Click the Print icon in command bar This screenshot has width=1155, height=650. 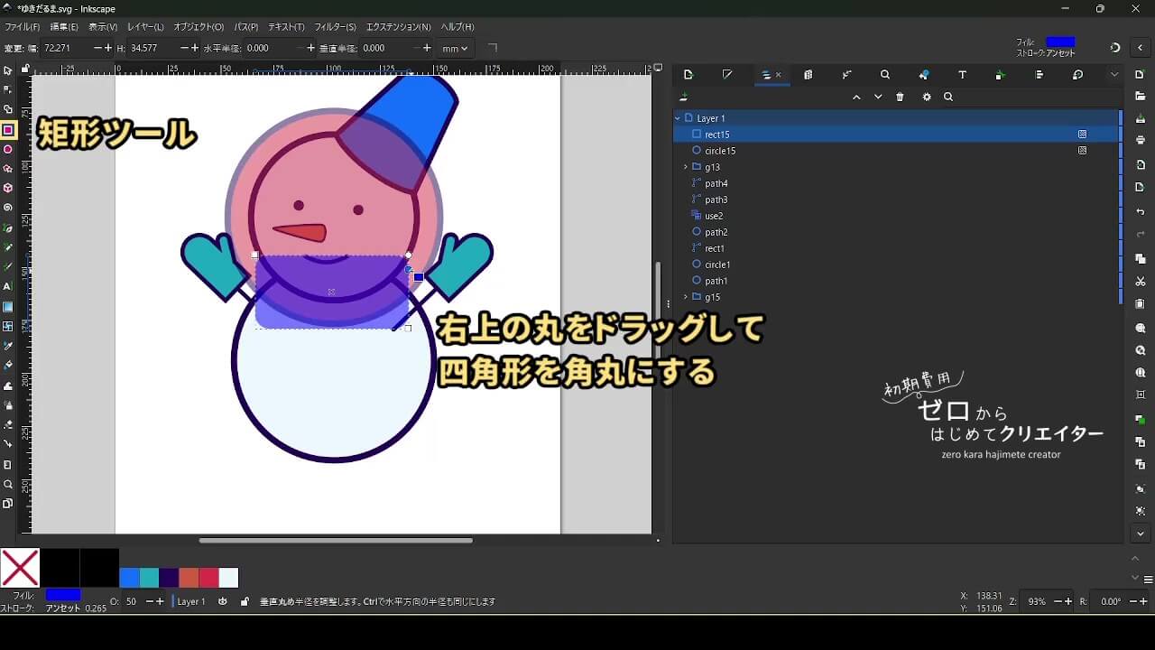click(x=1141, y=140)
